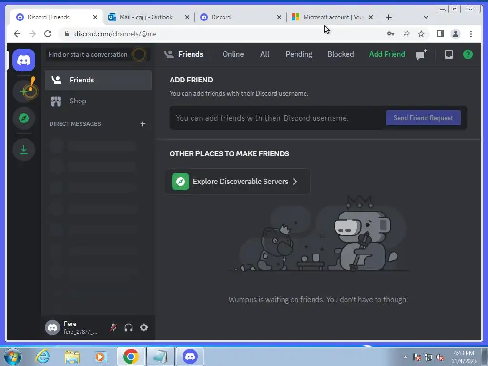The width and height of the screenshot is (488, 366).
Task: Download apps icon in server sidebar
Action: point(24,150)
